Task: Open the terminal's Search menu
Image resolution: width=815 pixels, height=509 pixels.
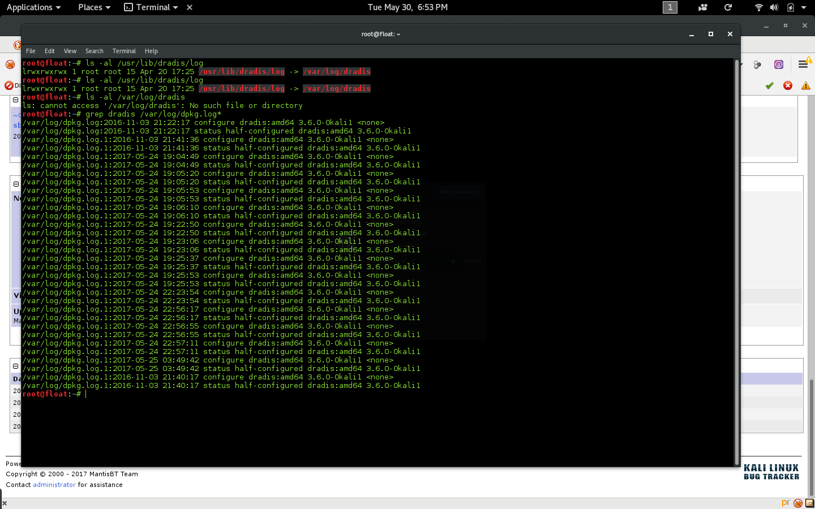Action: point(94,51)
